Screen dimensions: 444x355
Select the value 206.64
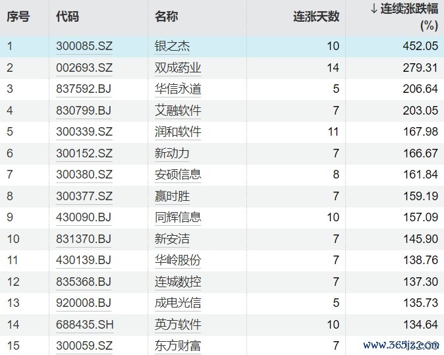(x=420, y=89)
